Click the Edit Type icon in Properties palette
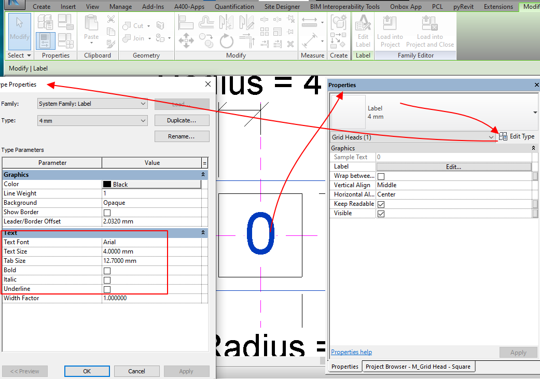 coord(503,136)
